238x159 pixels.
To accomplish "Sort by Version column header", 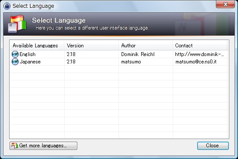I will (x=91, y=46).
